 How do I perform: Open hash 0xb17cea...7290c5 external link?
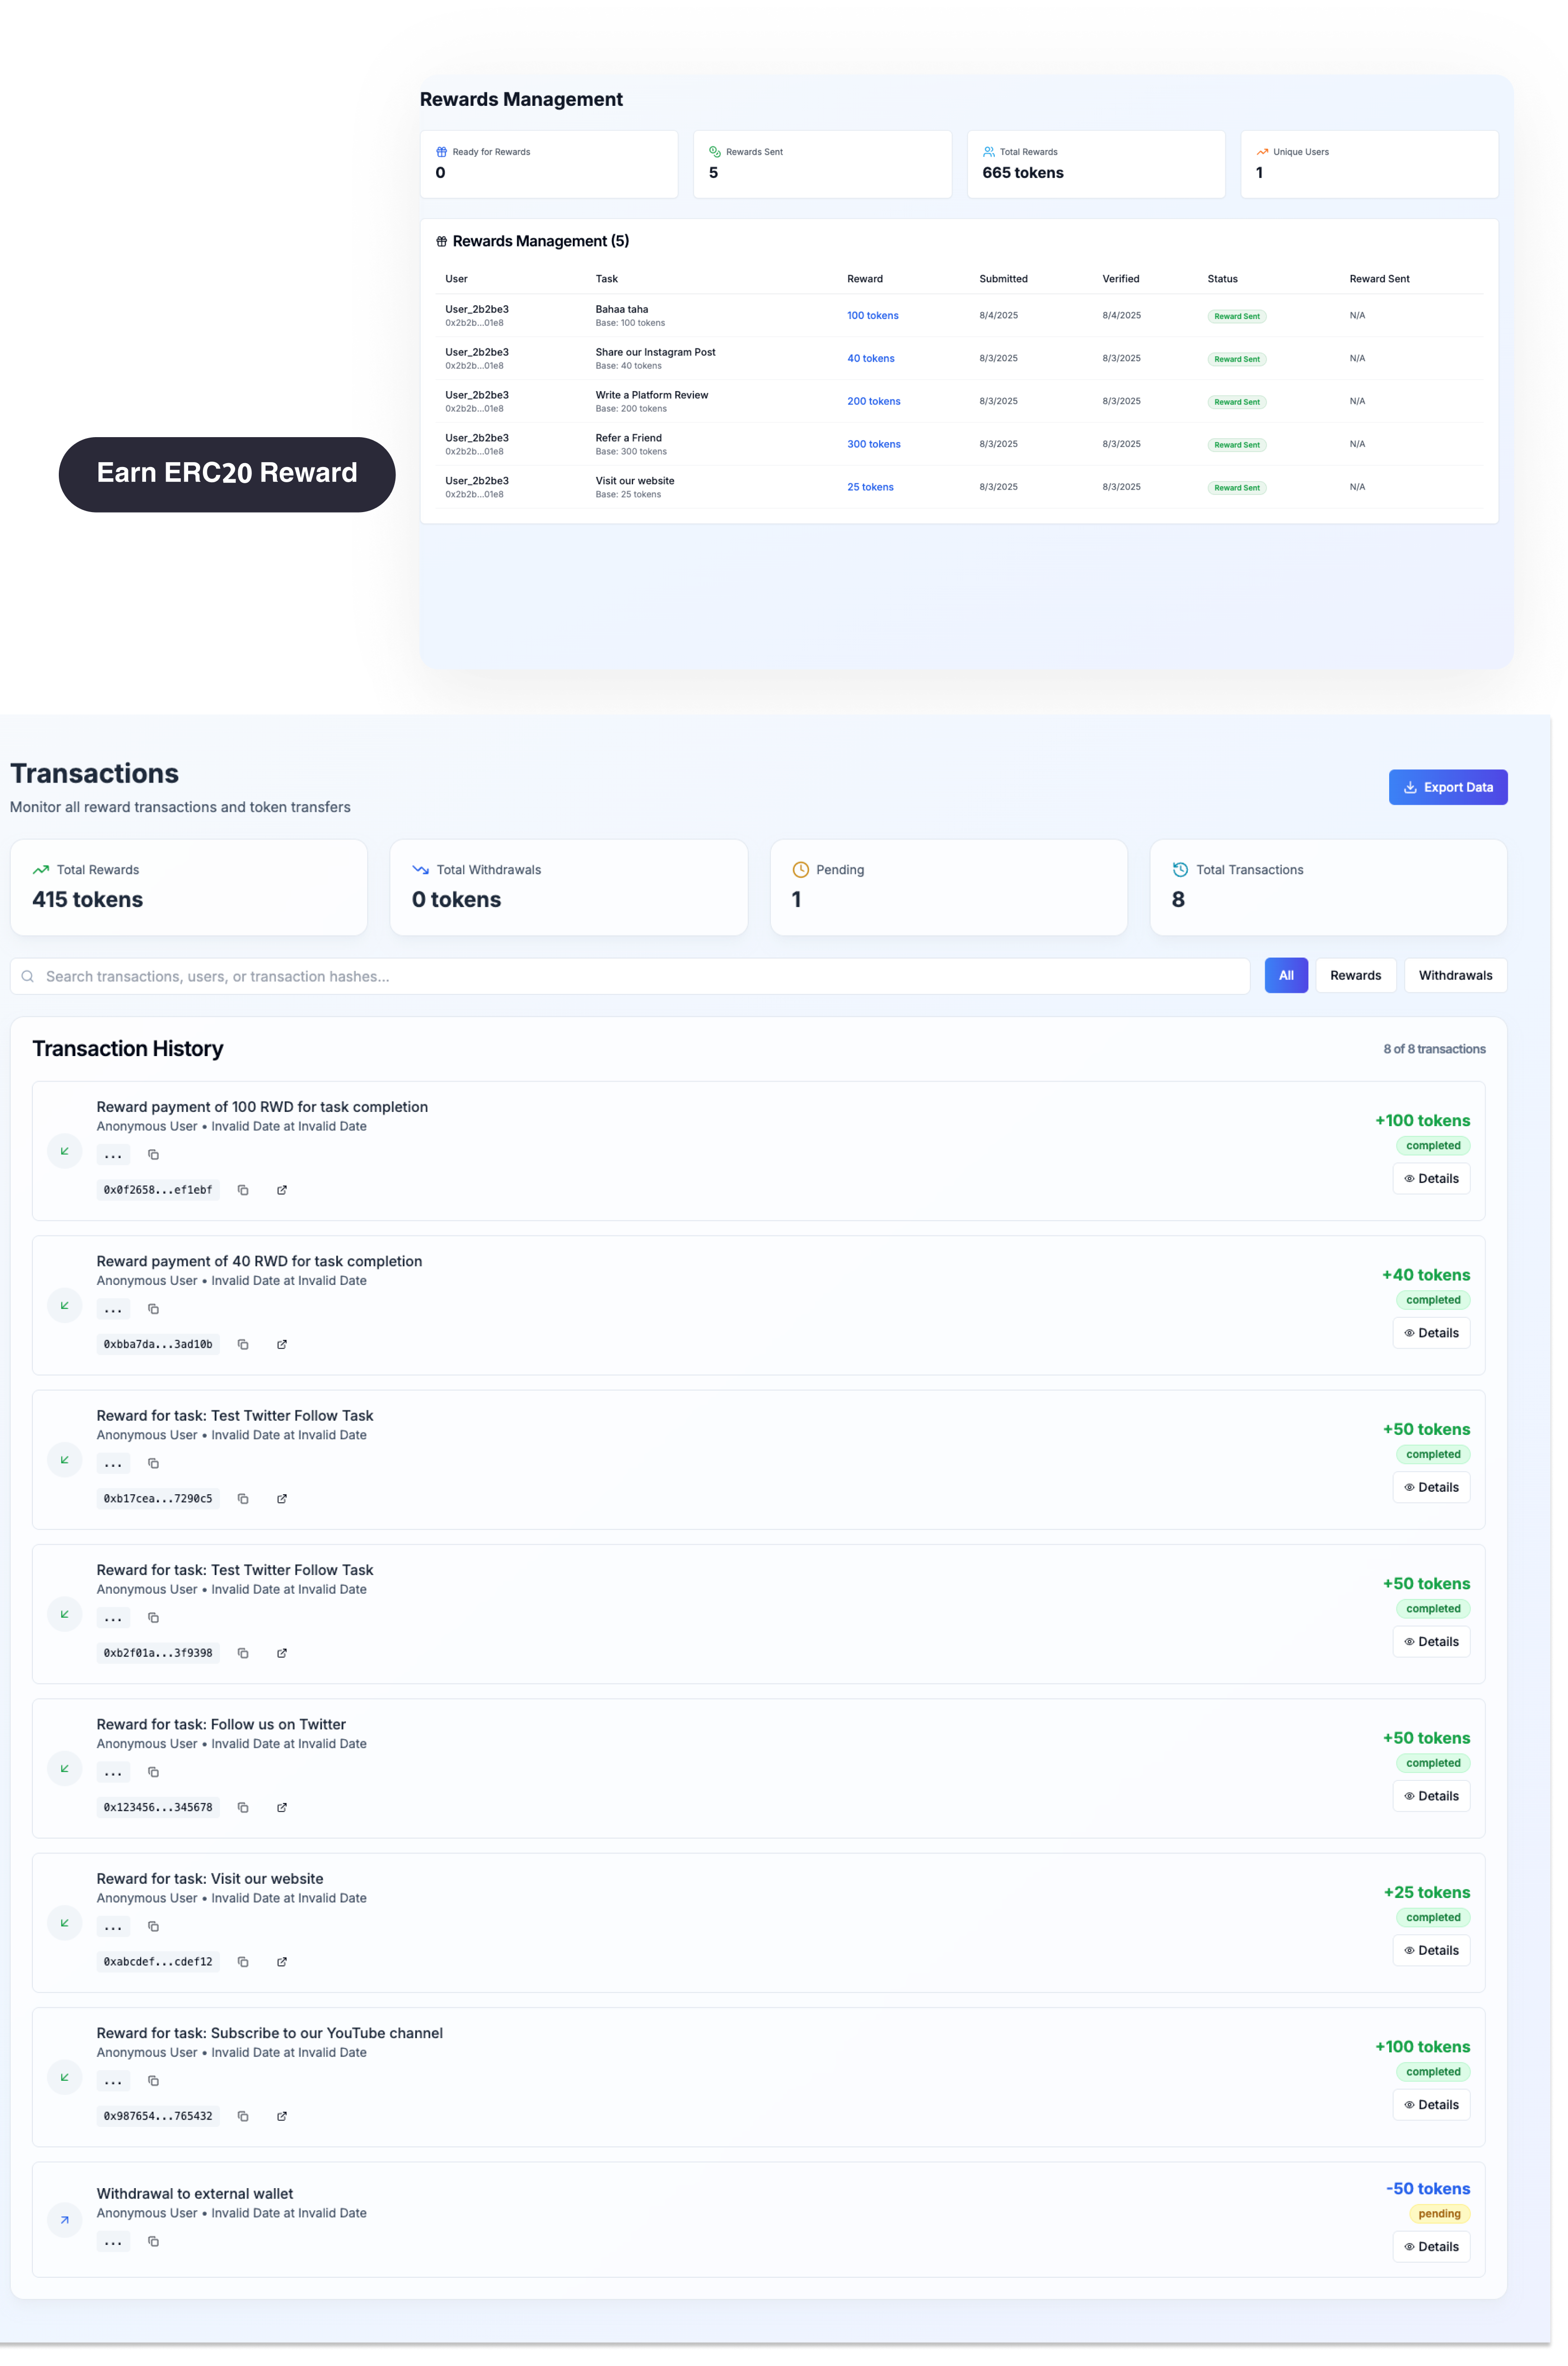[x=282, y=1498]
